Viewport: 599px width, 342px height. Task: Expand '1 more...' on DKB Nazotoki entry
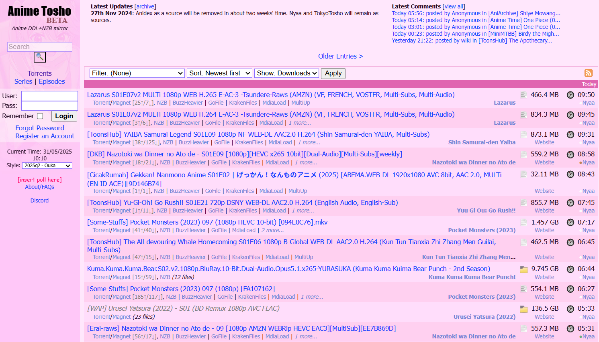pyautogui.click(x=306, y=162)
